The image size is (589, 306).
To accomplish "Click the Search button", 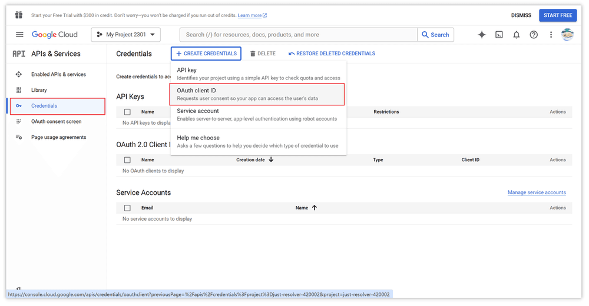I will 435,35.
